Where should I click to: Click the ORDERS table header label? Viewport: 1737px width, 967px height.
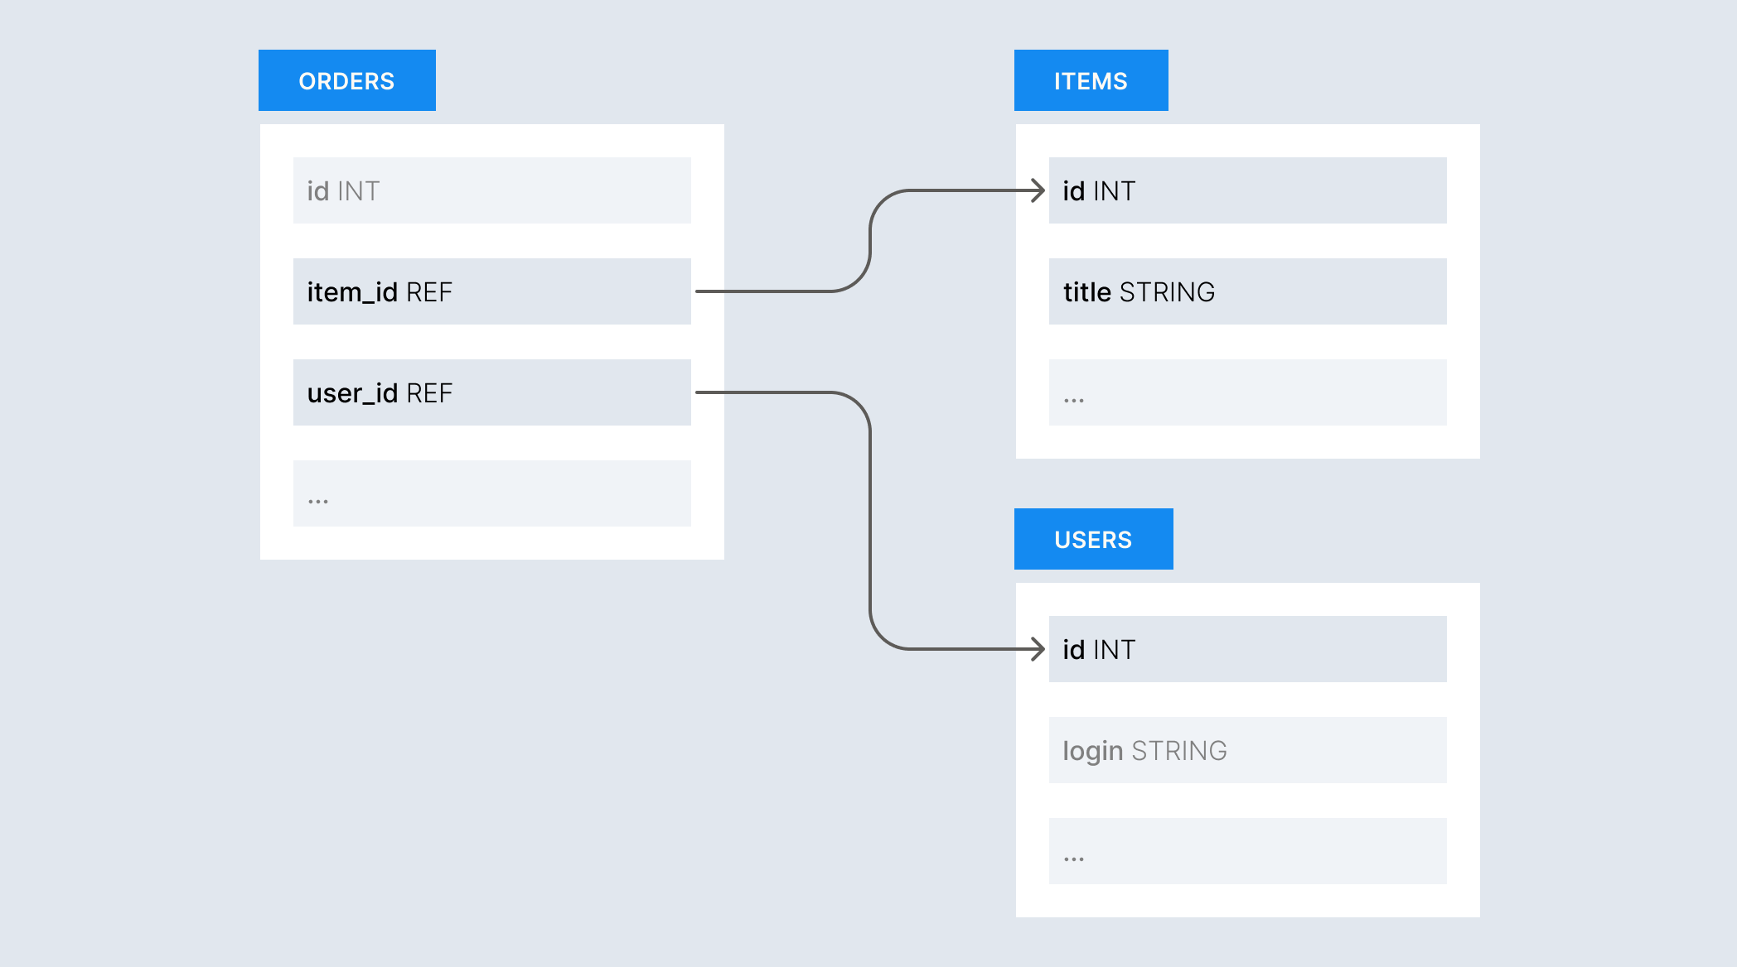pyautogui.click(x=346, y=80)
